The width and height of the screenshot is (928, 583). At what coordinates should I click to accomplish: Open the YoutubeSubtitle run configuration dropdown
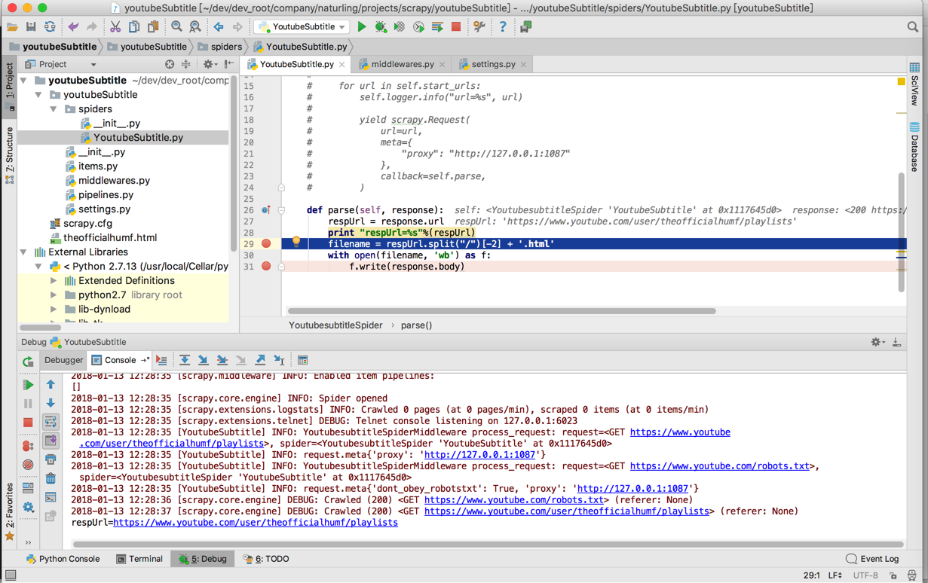[303, 27]
